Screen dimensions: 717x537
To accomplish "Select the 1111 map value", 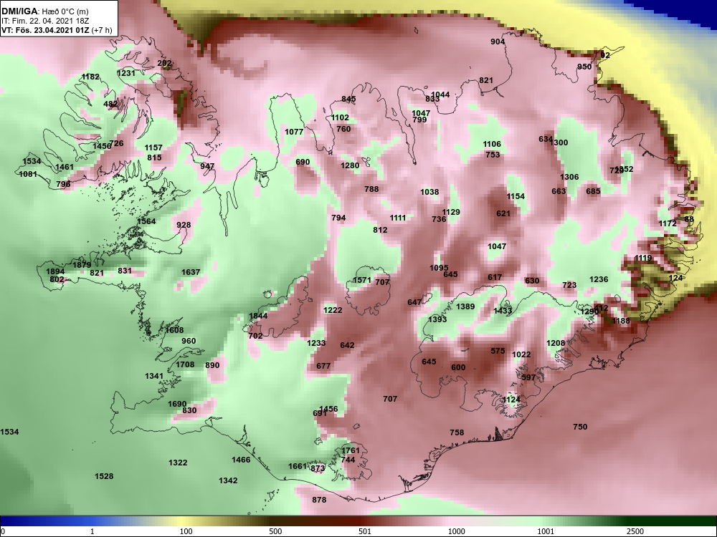I will pos(398,218).
